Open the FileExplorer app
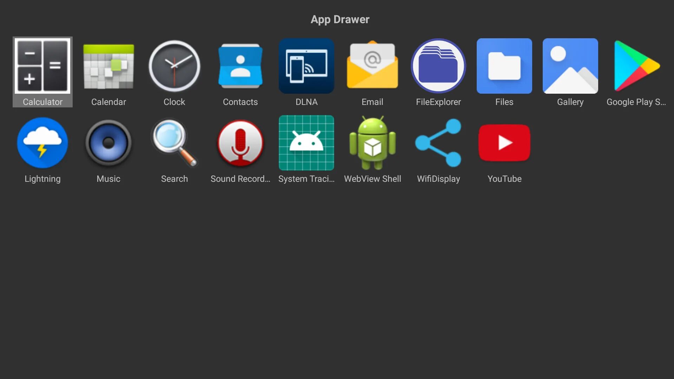This screenshot has width=674, height=379. 438,66
